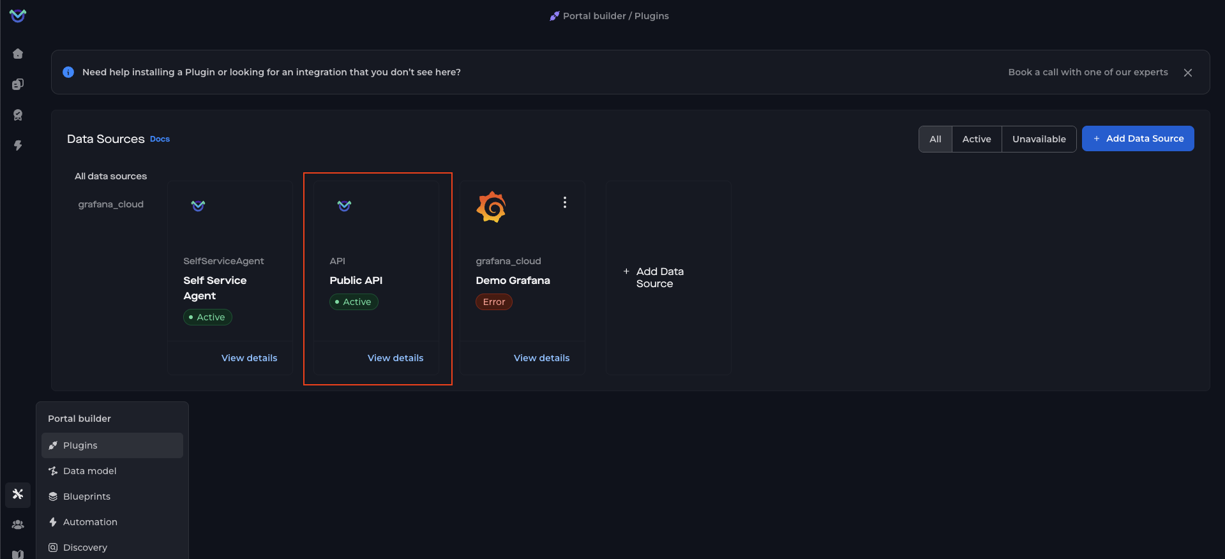
Task: Click the Add Data Source placeholder card
Action: (668, 278)
